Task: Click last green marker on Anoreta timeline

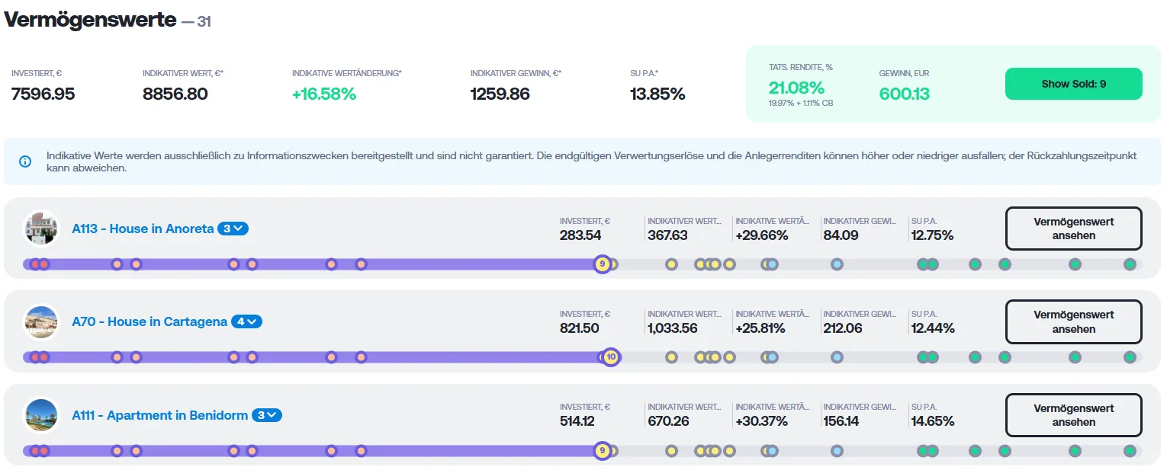Action: click(x=1130, y=264)
